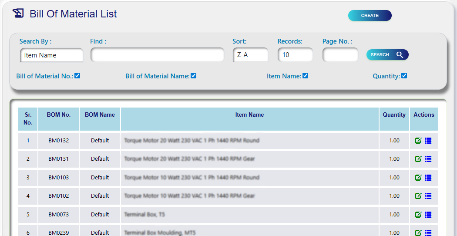Open the Records count dropdown
Image resolution: width=457 pixels, height=236 pixels.
(295, 55)
